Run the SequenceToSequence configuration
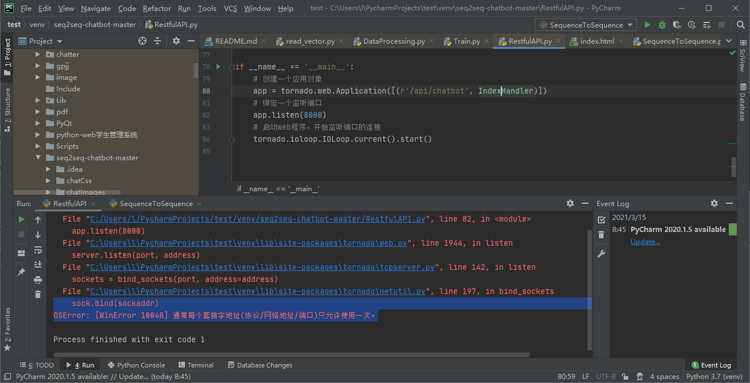The height and width of the screenshot is (383, 750). click(647, 25)
